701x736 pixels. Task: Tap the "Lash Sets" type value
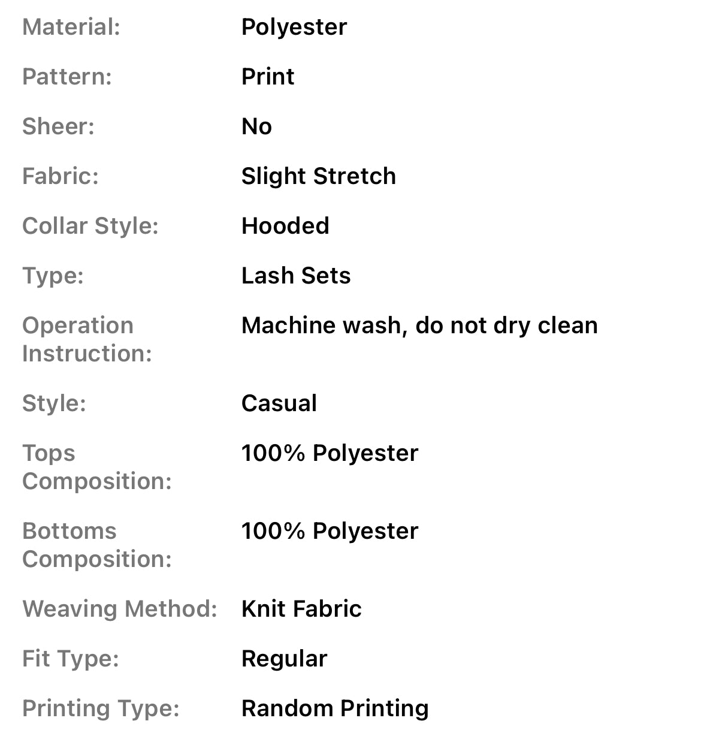296,276
